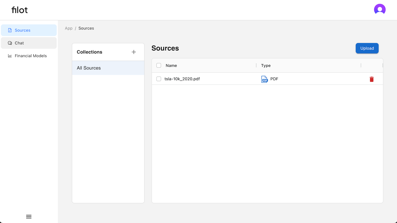The image size is (397, 223).
Task: Click the filot logo
Action: tap(20, 10)
